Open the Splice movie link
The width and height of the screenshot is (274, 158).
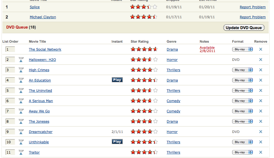[34, 7]
